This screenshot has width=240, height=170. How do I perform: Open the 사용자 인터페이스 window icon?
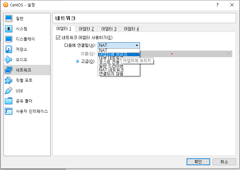9,111
